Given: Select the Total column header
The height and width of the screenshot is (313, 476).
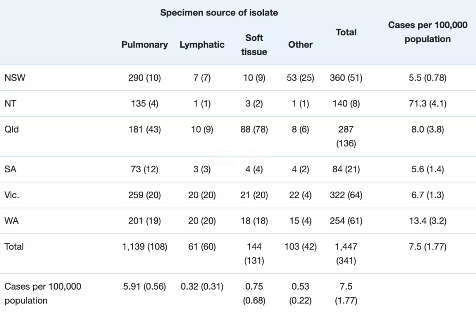Looking at the screenshot, I should (346, 32).
